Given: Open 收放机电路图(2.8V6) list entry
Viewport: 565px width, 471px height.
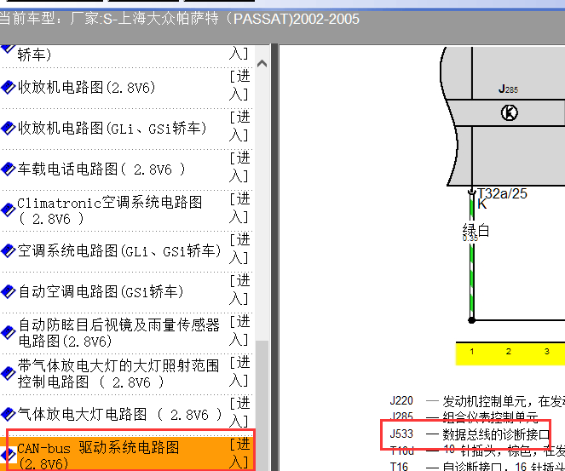Looking at the screenshot, I should point(86,87).
